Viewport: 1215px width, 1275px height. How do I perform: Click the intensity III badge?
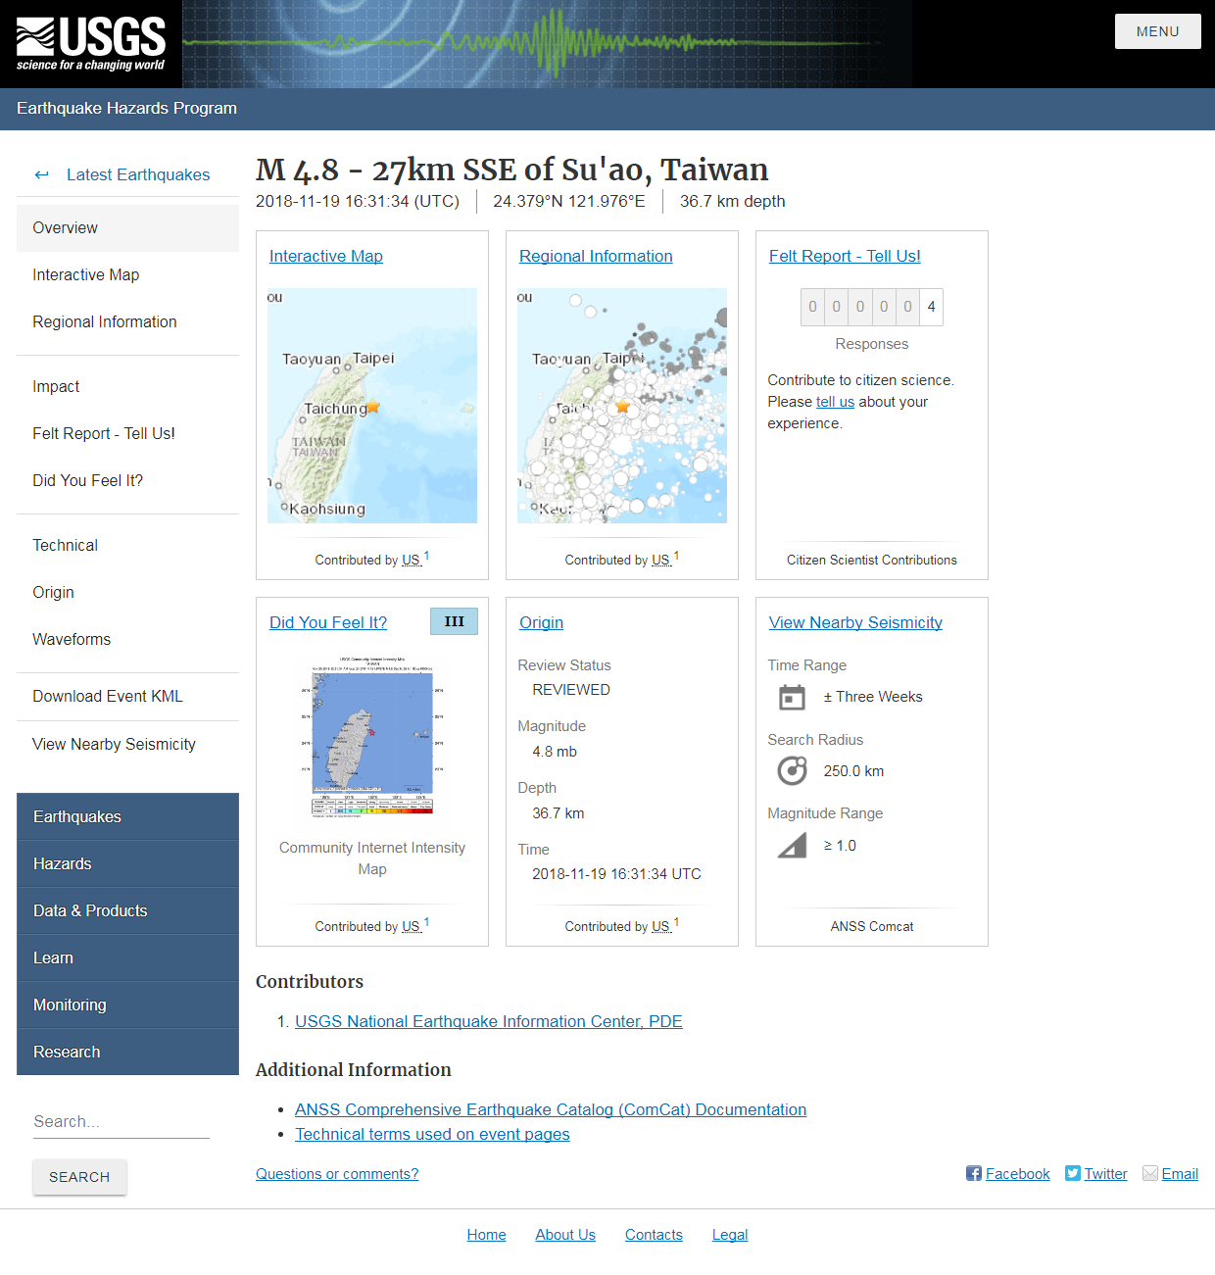pos(455,621)
